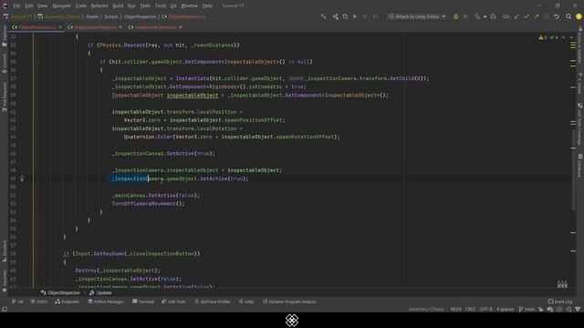Open the TODO tool window

[x=39, y=302]
